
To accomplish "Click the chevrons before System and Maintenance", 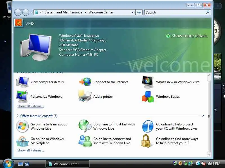I will coord(41,12).
